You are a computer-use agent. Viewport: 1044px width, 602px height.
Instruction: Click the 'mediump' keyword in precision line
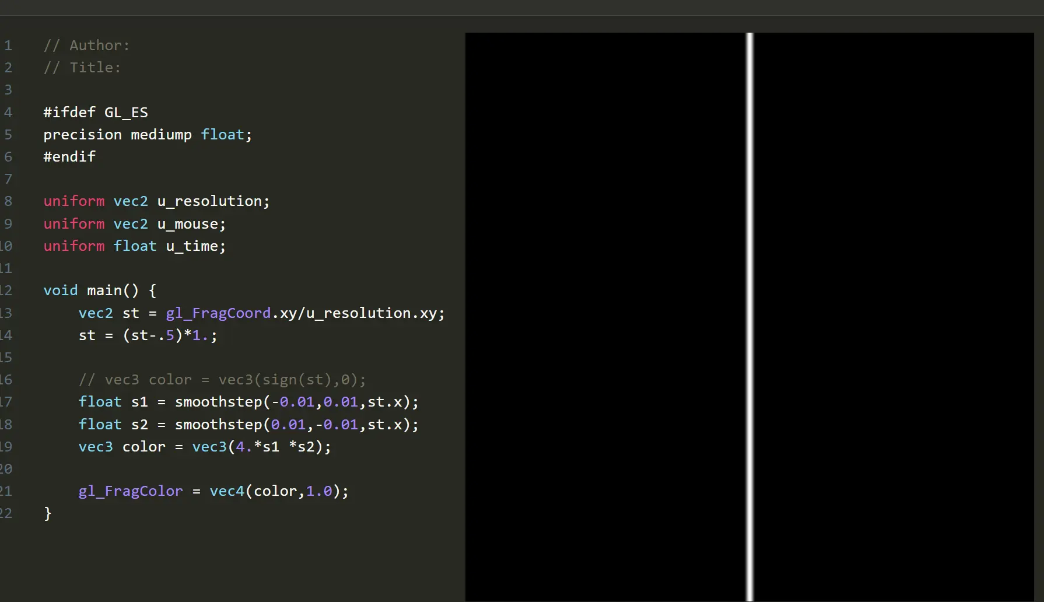(161, 135)
